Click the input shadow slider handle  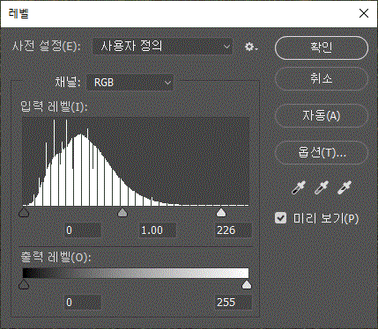pyautogui.click(x=24, y=212)
